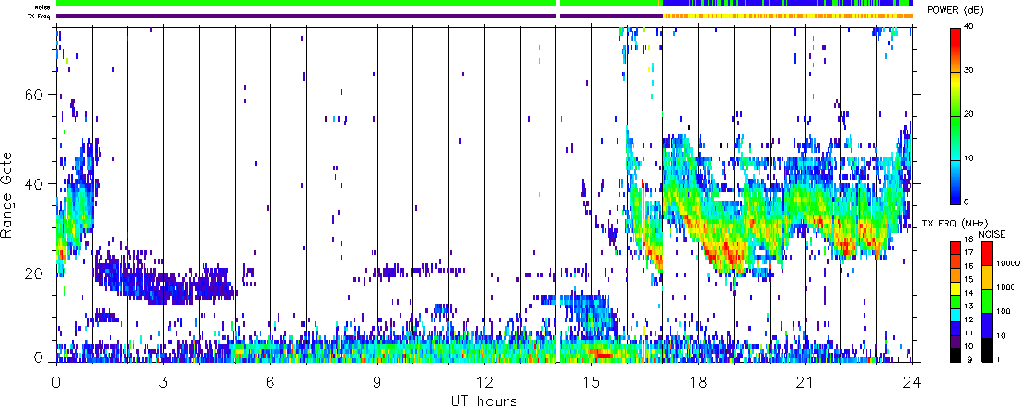Click the 18 label on TX FRQ scale

pos(968,238)
